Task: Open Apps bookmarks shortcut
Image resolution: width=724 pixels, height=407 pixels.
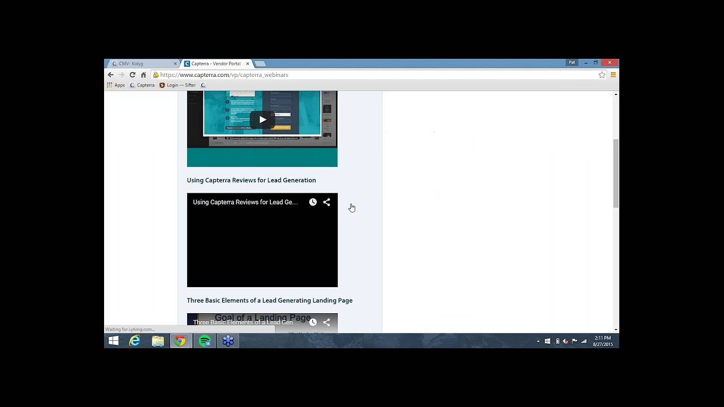Action: pos(116,85)
